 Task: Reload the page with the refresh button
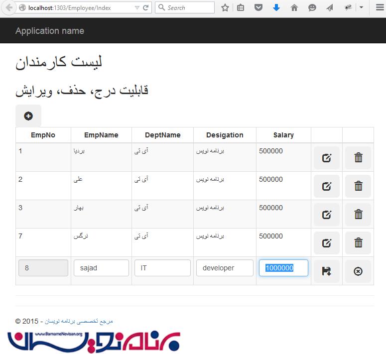click(145, 8)
